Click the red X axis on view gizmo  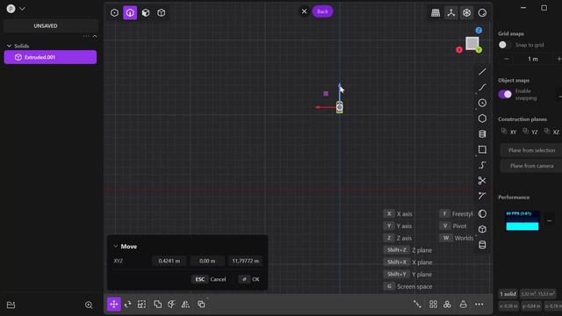[x=459, y=50]
